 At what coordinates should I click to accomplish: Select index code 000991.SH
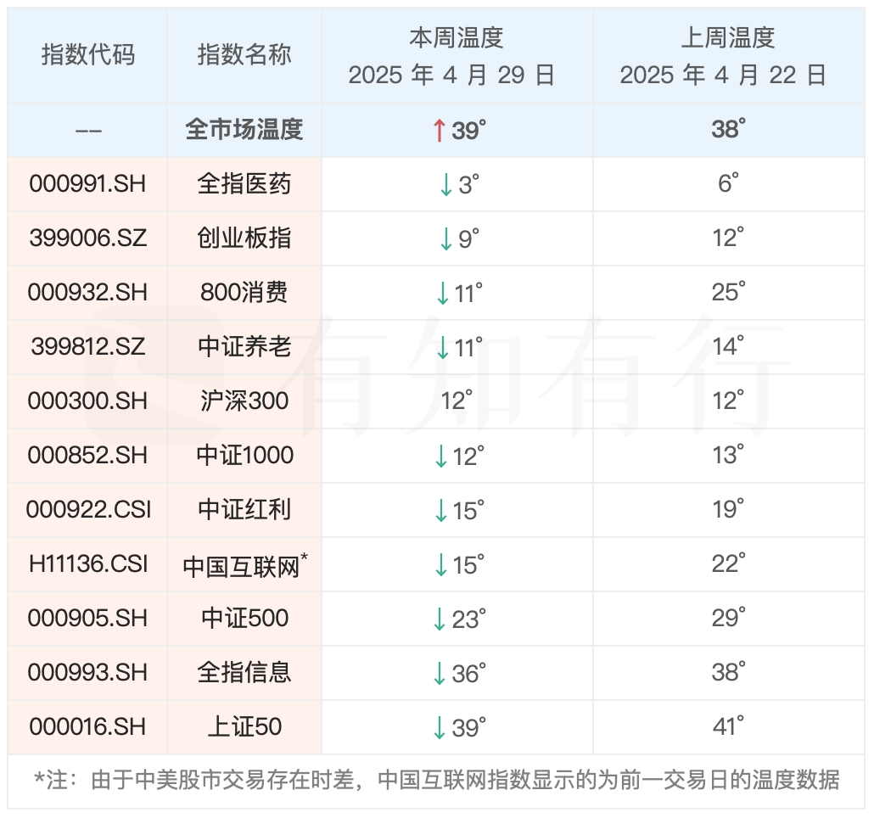point(87,184)
